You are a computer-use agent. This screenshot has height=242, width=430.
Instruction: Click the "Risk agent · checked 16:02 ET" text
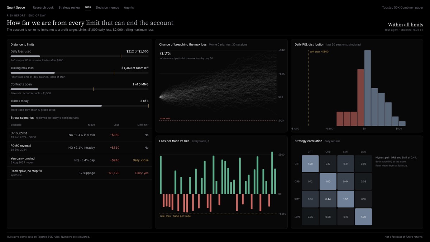[x=404, y=30]
